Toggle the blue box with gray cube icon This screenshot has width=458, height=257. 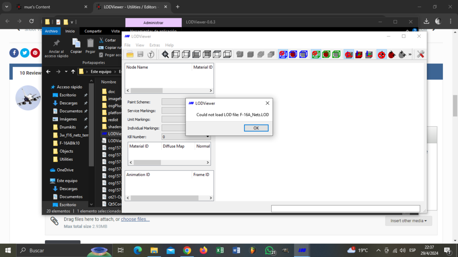(304, 54)
